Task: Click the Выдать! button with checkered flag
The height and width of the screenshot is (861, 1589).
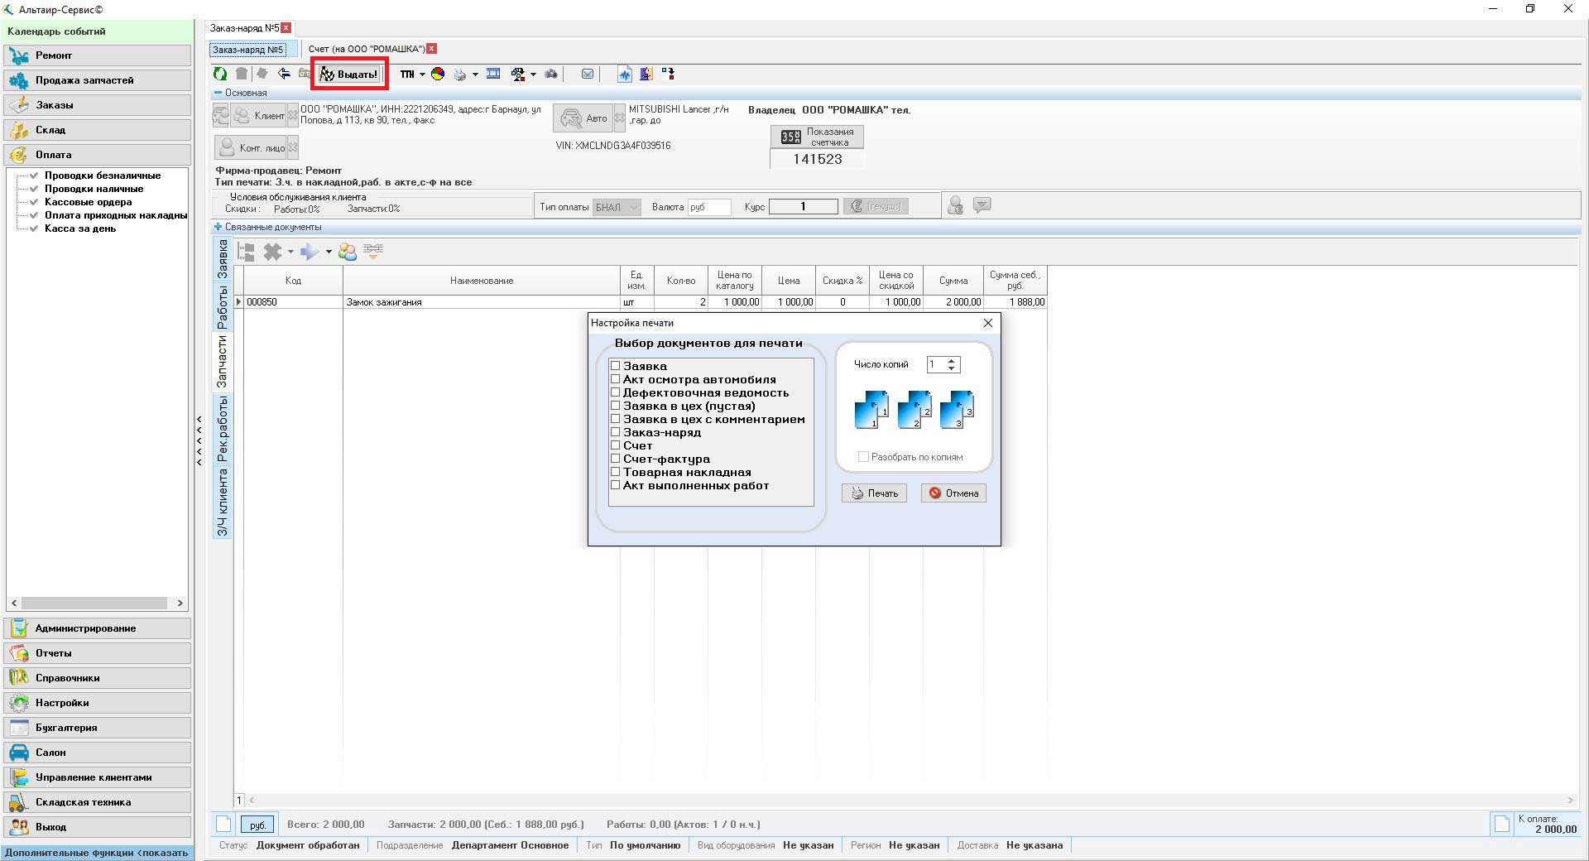Action: [349, 74]
